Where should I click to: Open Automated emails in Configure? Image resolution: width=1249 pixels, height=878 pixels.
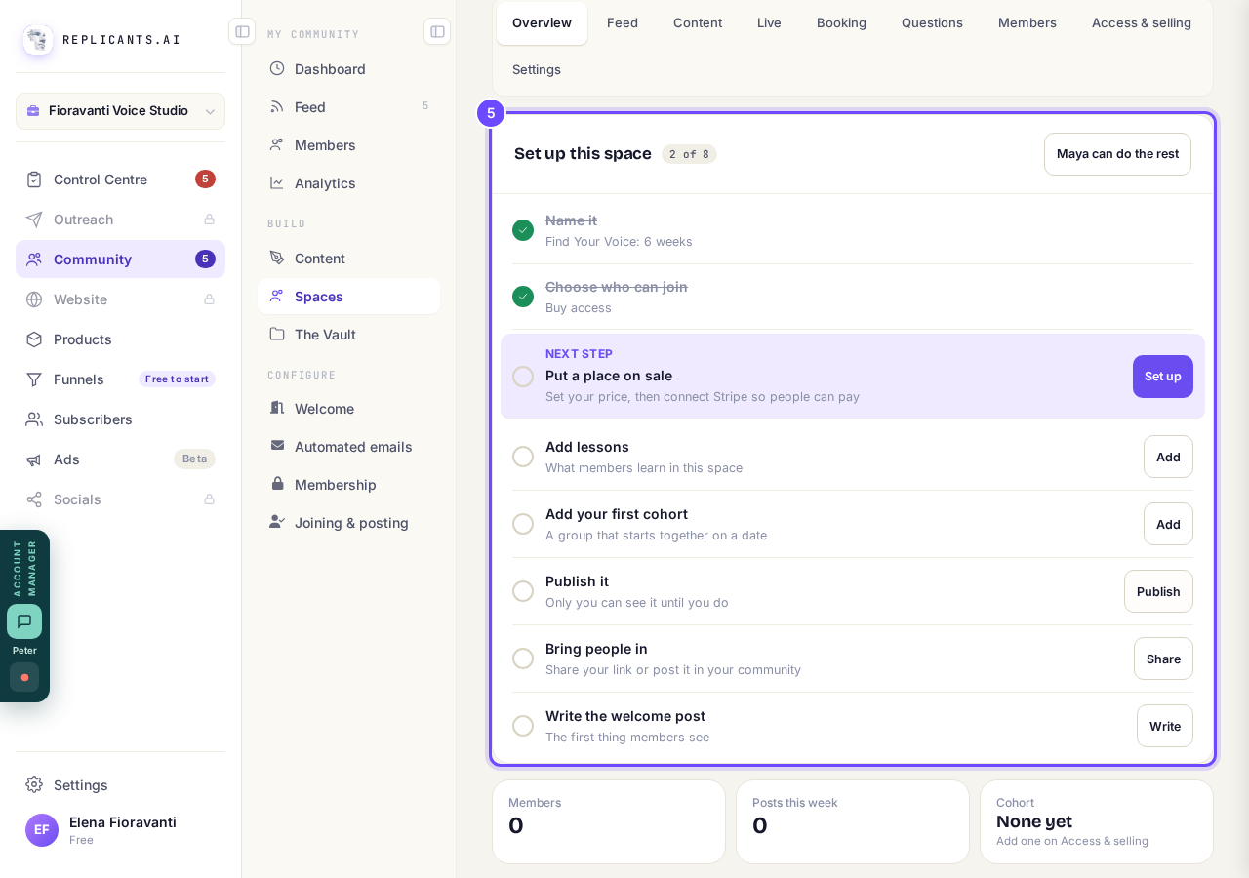(x=348, y=447)
